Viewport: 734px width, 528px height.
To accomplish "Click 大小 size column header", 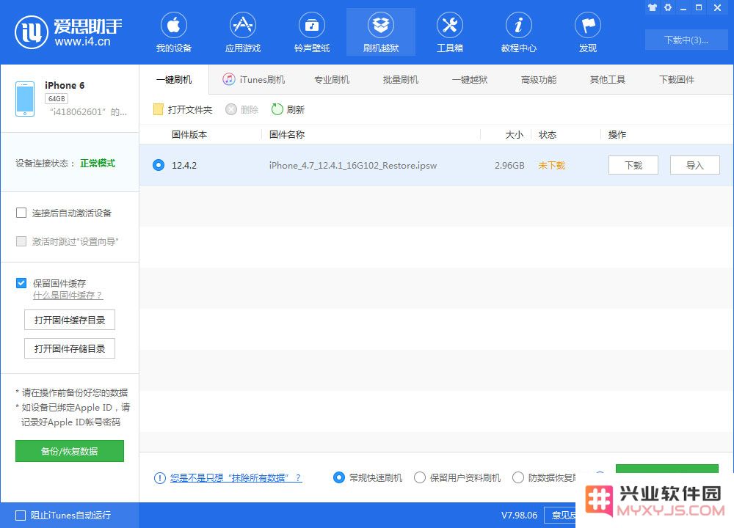I will (x=514, y=135).
